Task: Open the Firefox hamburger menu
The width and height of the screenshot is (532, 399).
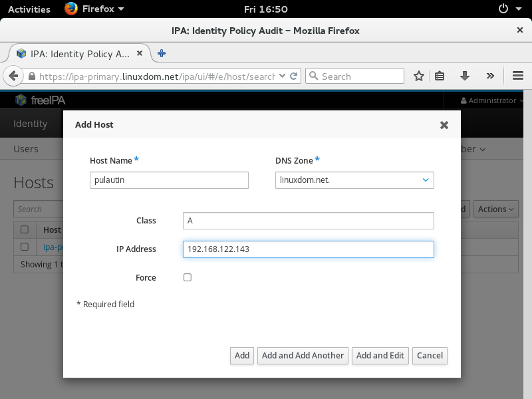Action: (518, 76)
